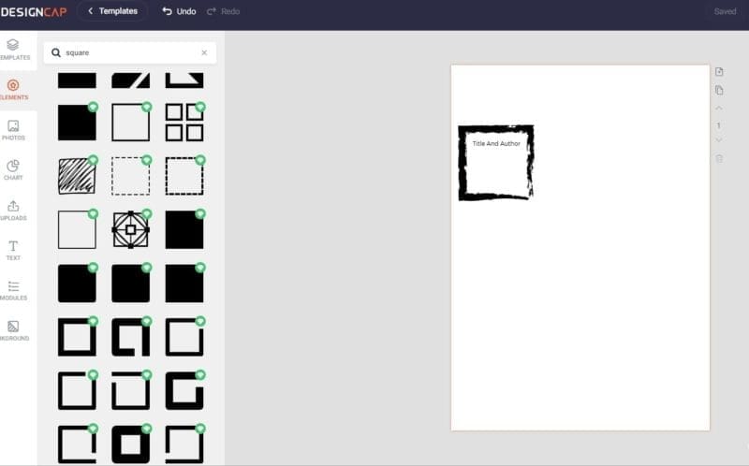The image size is (749, 466).
Task: Open the Photos panel
Action: click(x=14, y=130)
